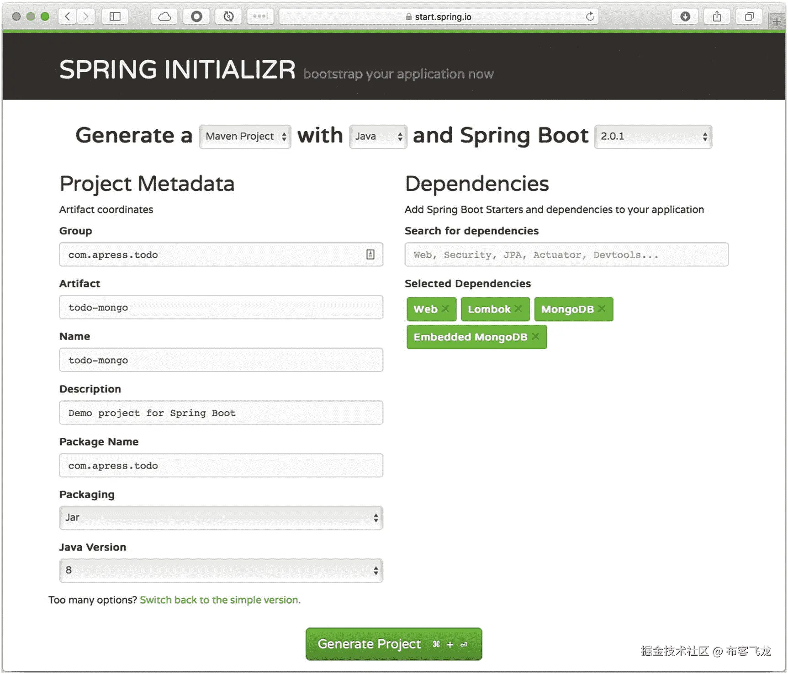788x674 pixels.
Task: Click the Search for dependencies field
Action: [x=566, y=255]
